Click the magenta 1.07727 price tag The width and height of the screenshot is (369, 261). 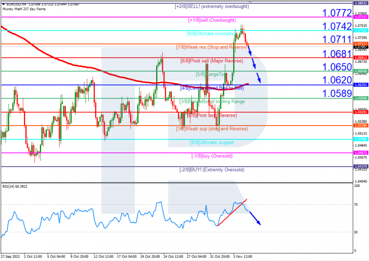coord(361,17)
